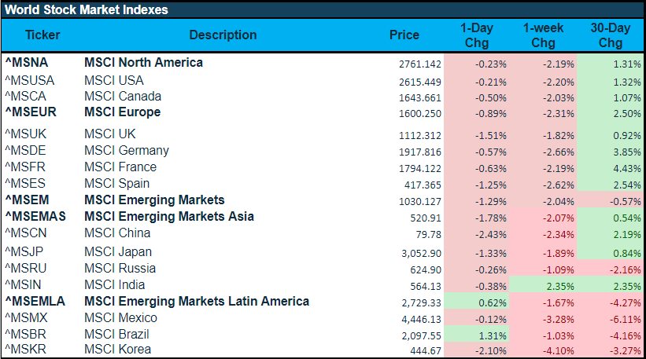The height and width of the screenshot is (359, 646).
Task: Click MSCI India's green 1-week change cell
Action: (543, 286)
